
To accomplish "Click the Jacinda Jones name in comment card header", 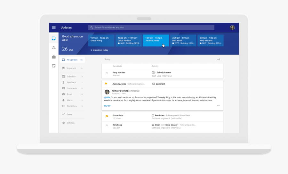I will pyautogui.click(x=119, y=84).
